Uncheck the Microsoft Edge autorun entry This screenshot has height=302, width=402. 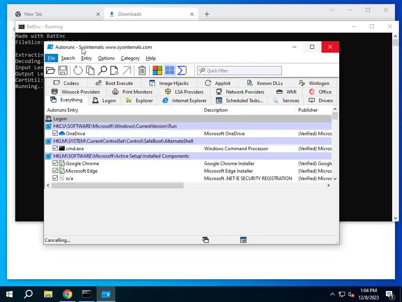tap(55, 171)
